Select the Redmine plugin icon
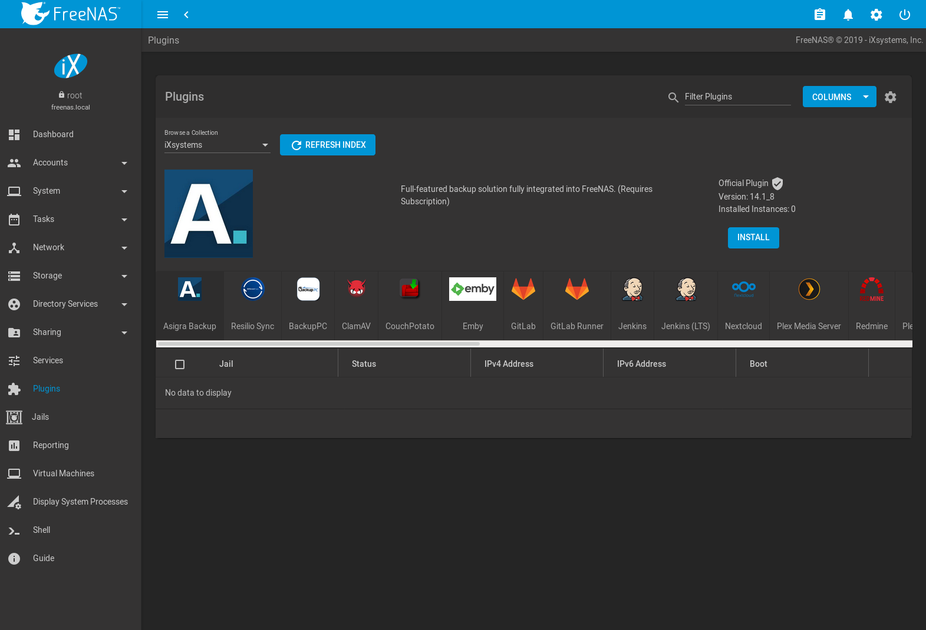Viewport: 926px width, 630px height. 872,289
